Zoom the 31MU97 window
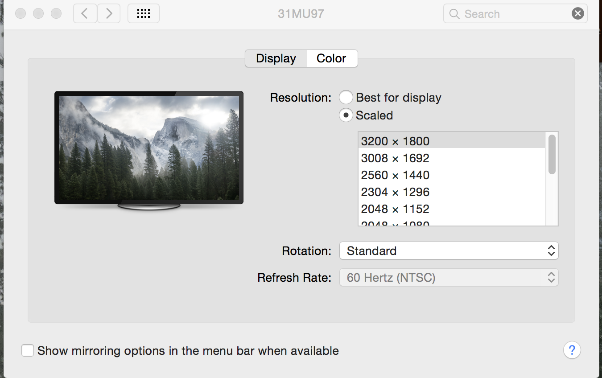The height and width of the screenshot is (378, 602). click(x=56, y=13)
